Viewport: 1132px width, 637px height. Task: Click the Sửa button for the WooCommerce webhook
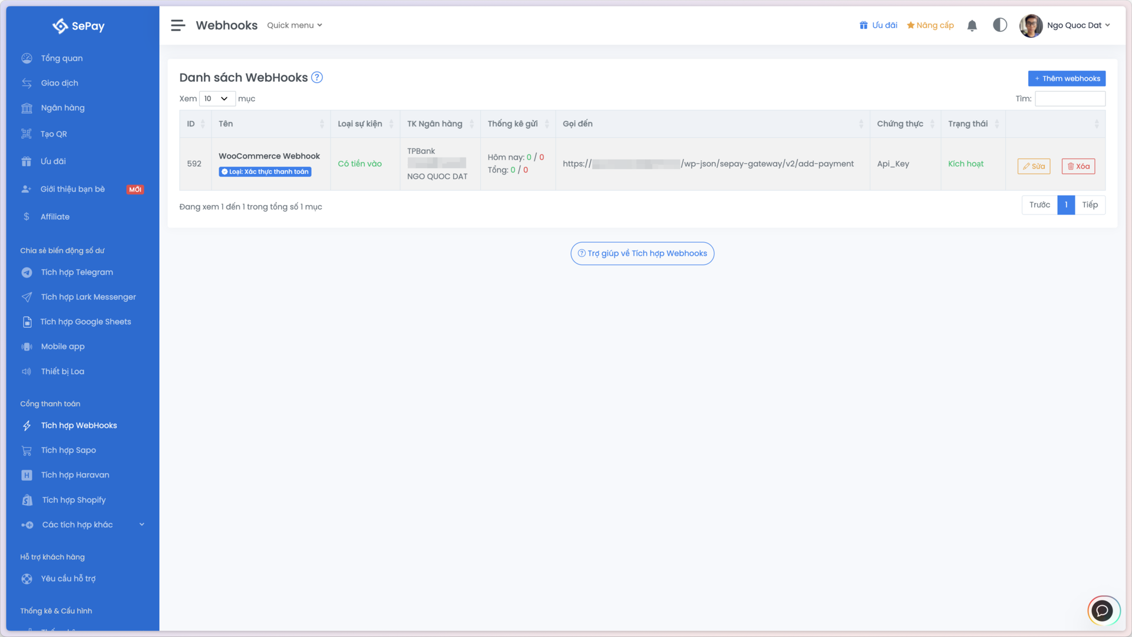1033,166
